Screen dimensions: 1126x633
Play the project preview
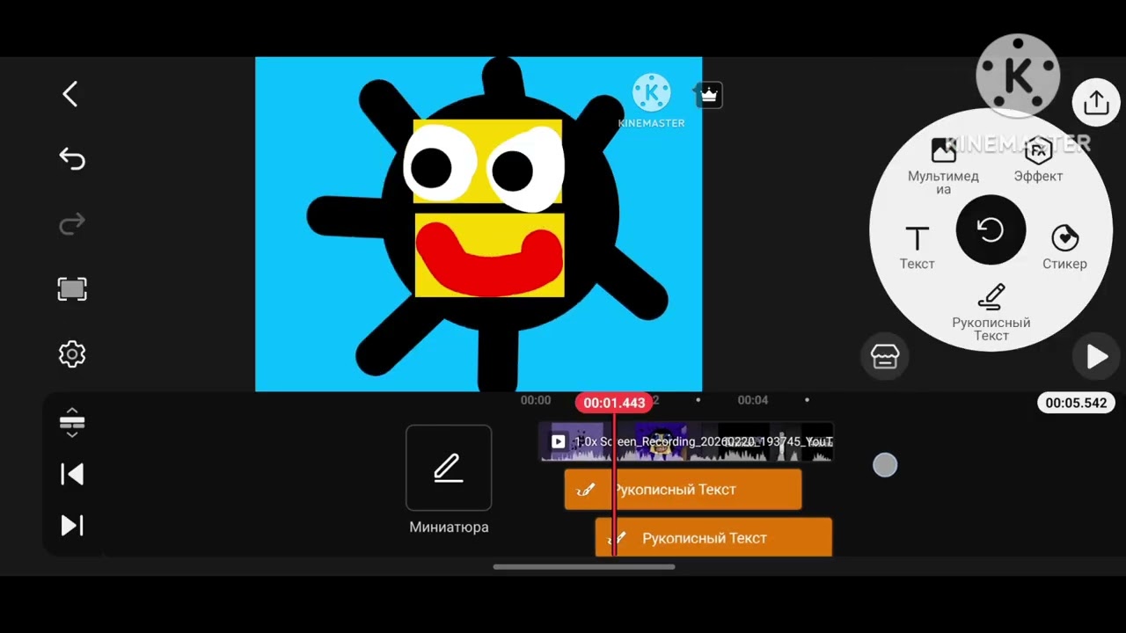pyautogui.click(x=1096, y=356)
